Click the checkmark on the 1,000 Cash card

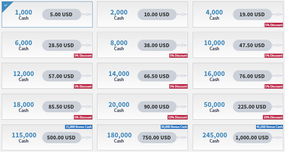click(5, 5)
